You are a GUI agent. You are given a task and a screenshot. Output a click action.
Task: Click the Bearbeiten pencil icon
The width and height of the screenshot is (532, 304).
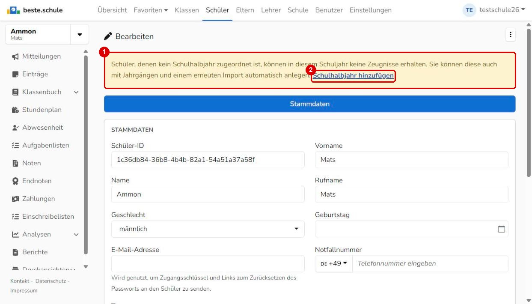click(108, 36)
